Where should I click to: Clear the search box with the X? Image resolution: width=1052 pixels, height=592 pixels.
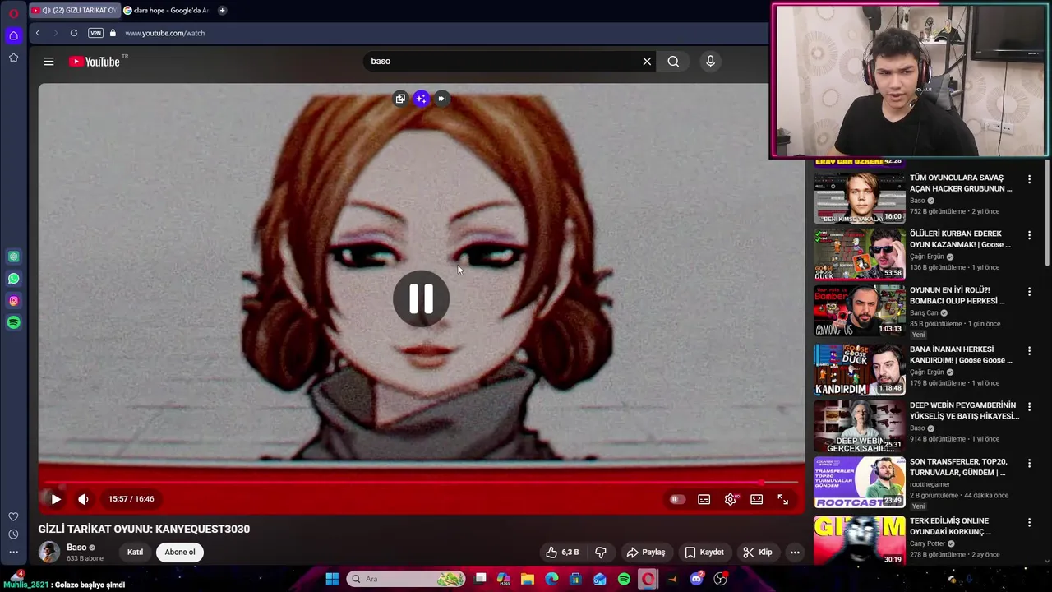pos(647,62)
